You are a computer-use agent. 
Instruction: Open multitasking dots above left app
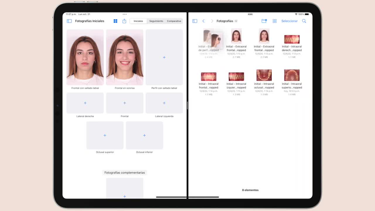(x=125, y=14)
